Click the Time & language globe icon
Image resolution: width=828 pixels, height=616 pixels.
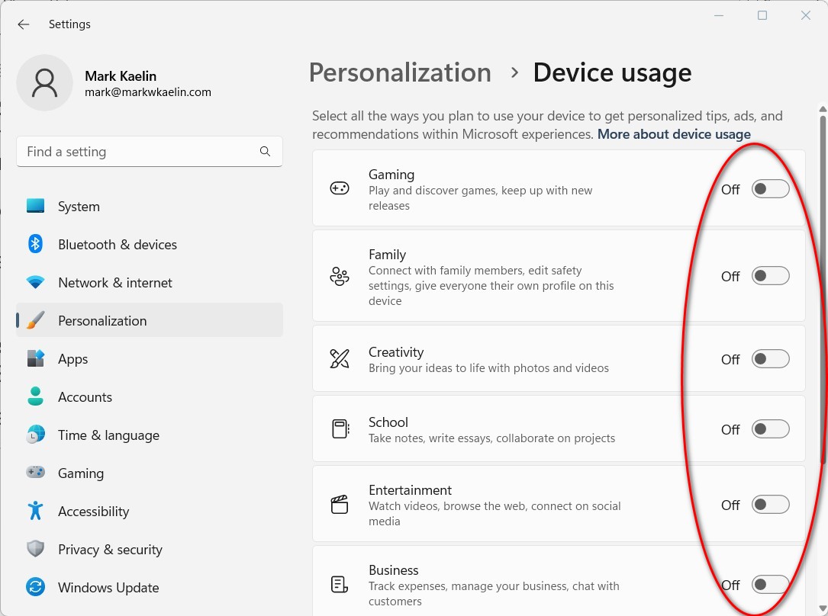click(x=35, y=435)
